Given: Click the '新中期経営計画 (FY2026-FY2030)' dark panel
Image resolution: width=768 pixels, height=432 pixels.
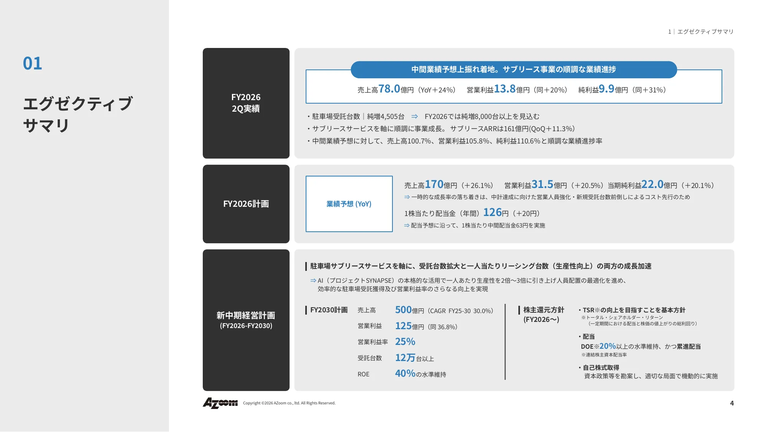Looking at the screenshot, I should coord(246,320).
